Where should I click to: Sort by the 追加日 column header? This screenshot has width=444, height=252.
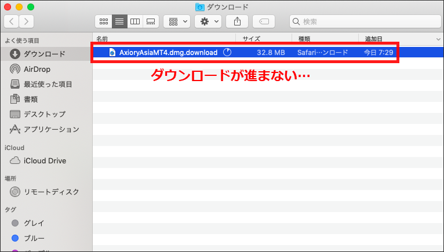click(401, 39)
